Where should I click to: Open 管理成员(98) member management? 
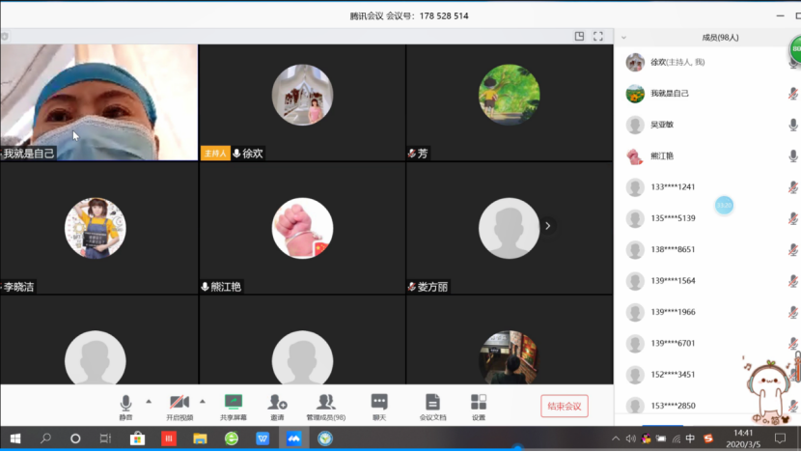pos(326,403)
